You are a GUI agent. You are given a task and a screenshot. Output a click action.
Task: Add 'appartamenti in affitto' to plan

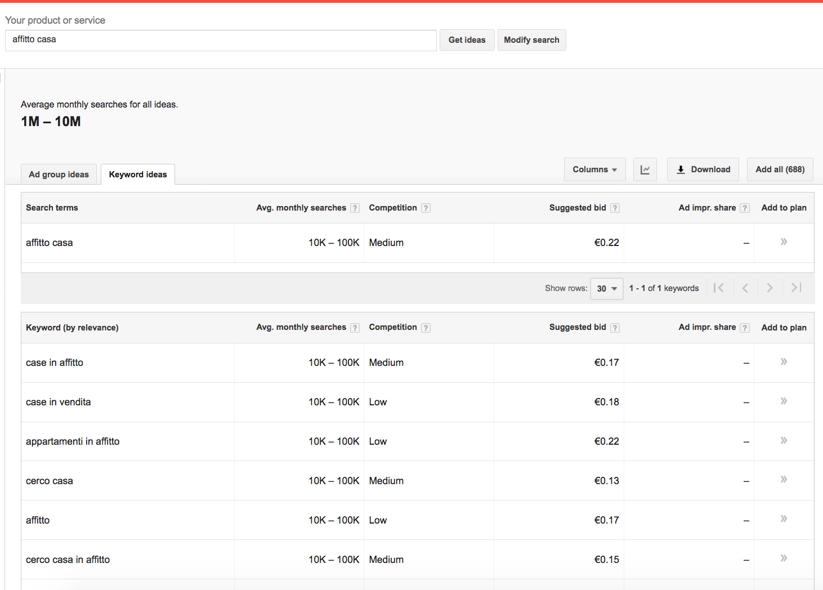784,440
